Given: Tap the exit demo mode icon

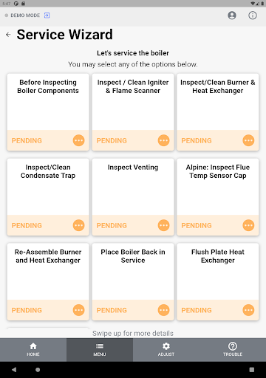Looking at the screenshot, I should click(x=47, y=16).
